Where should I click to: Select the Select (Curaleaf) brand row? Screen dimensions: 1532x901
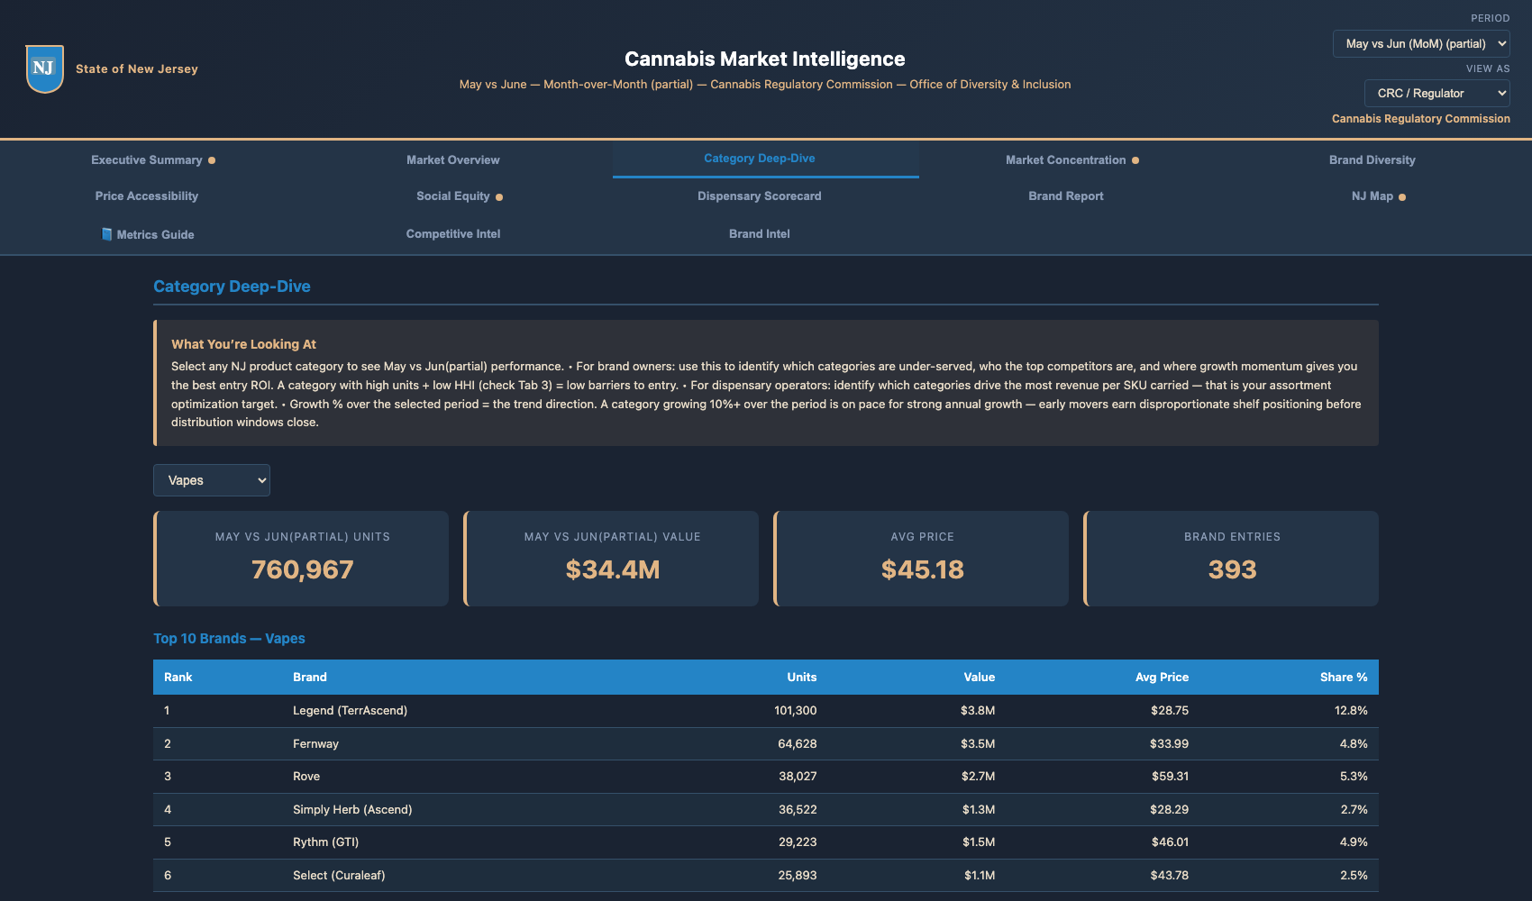pos(766,876)
